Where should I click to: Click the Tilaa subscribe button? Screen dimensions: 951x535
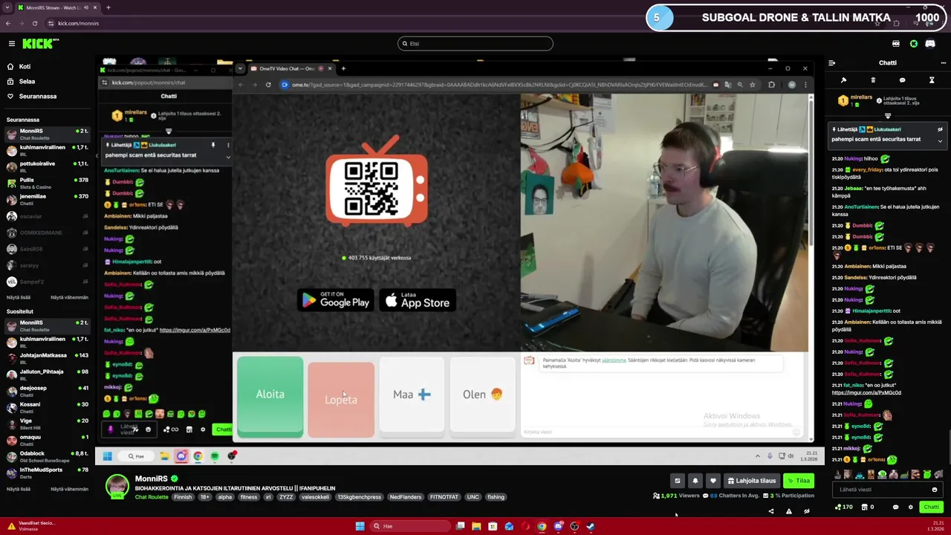[799, 481]
